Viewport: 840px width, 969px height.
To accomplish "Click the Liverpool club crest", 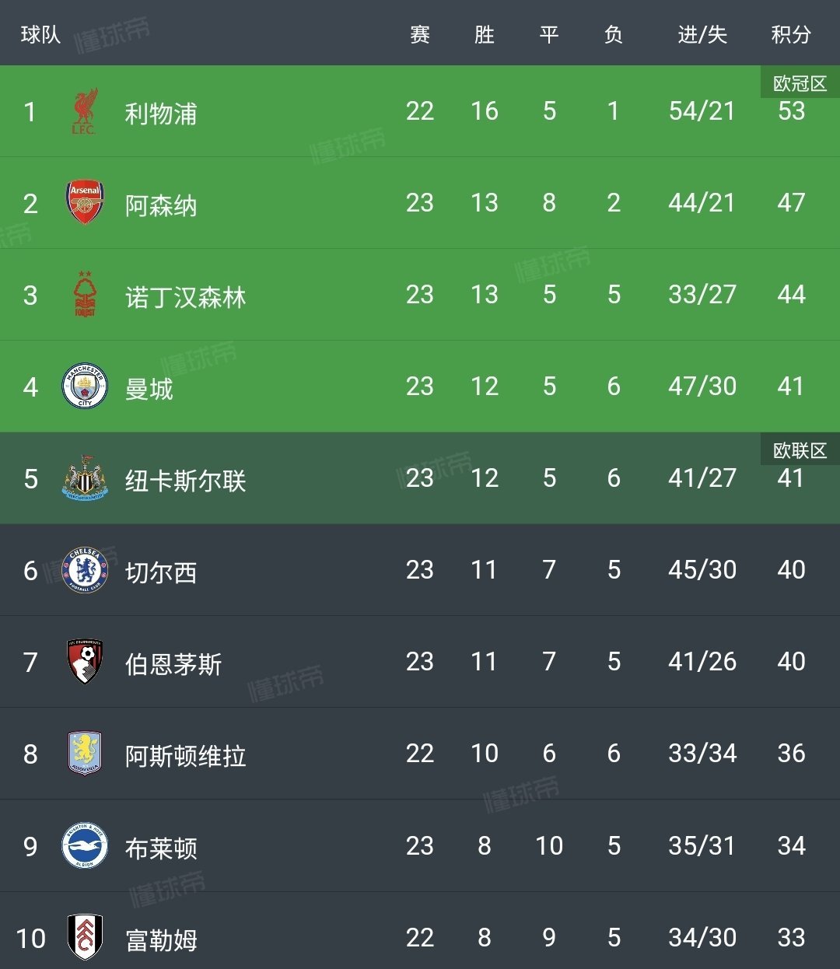I will pos(85,112).
